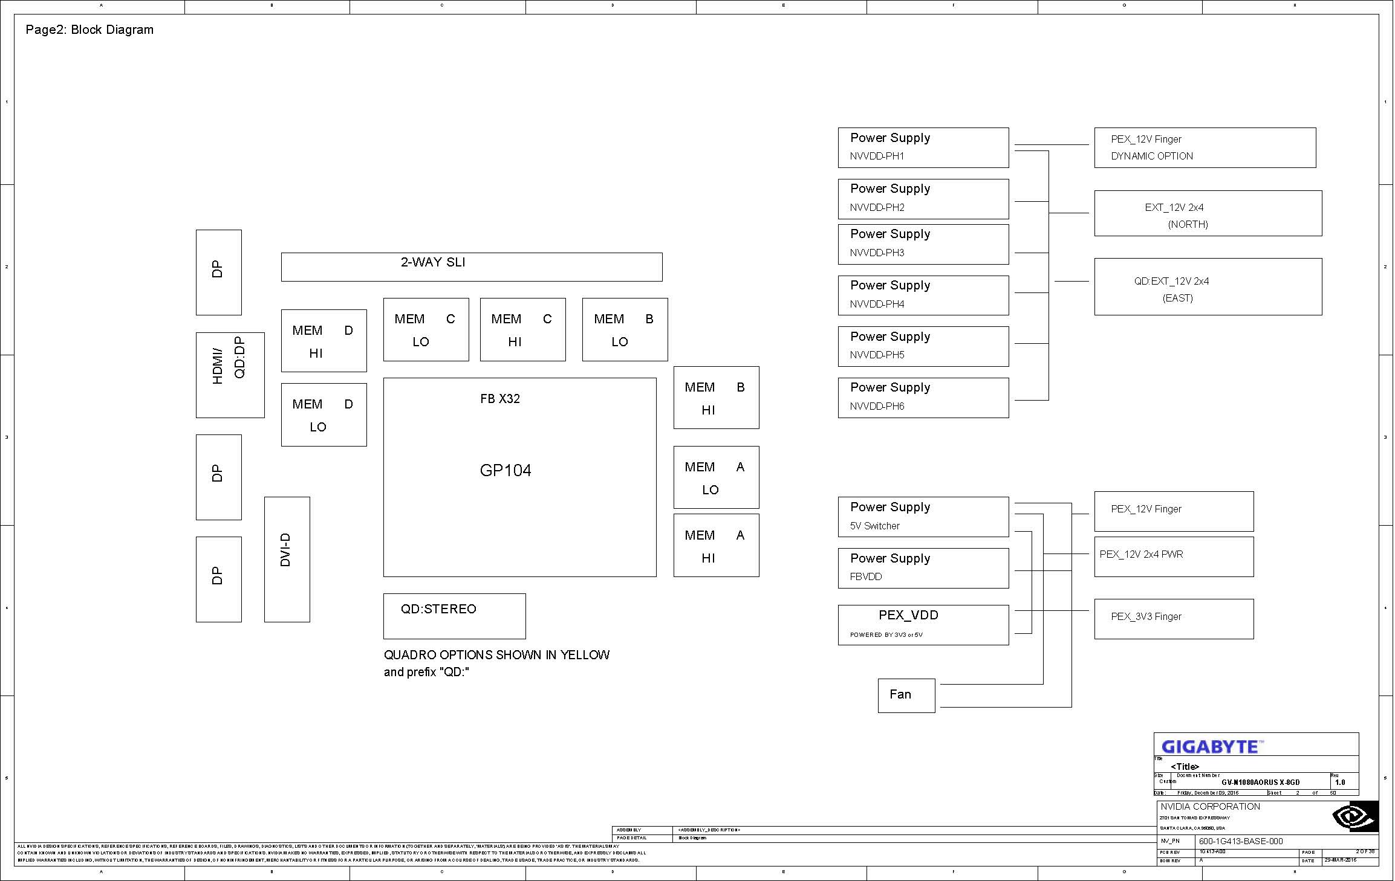1395x881 pixels.
Task: Click date 'Friday, December 09, 2016'
Action: point(1208,793)
